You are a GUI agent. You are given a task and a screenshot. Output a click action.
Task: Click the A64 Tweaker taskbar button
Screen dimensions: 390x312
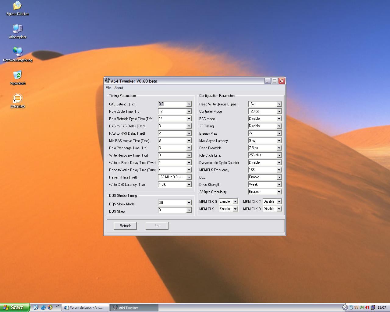point(134,307)
